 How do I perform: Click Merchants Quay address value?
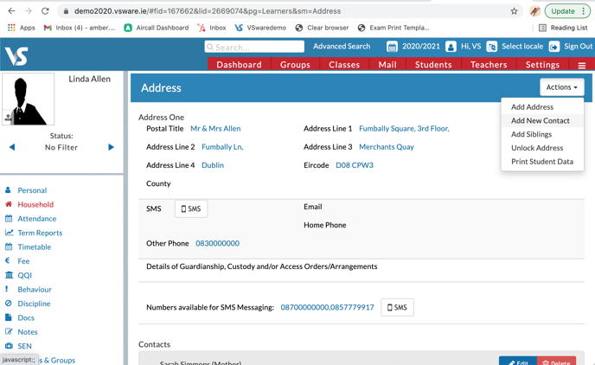tap(387, 147)
